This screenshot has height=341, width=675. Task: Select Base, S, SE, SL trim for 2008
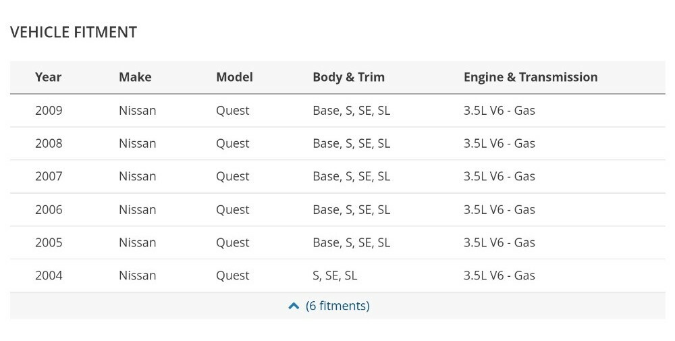(351, 143)
